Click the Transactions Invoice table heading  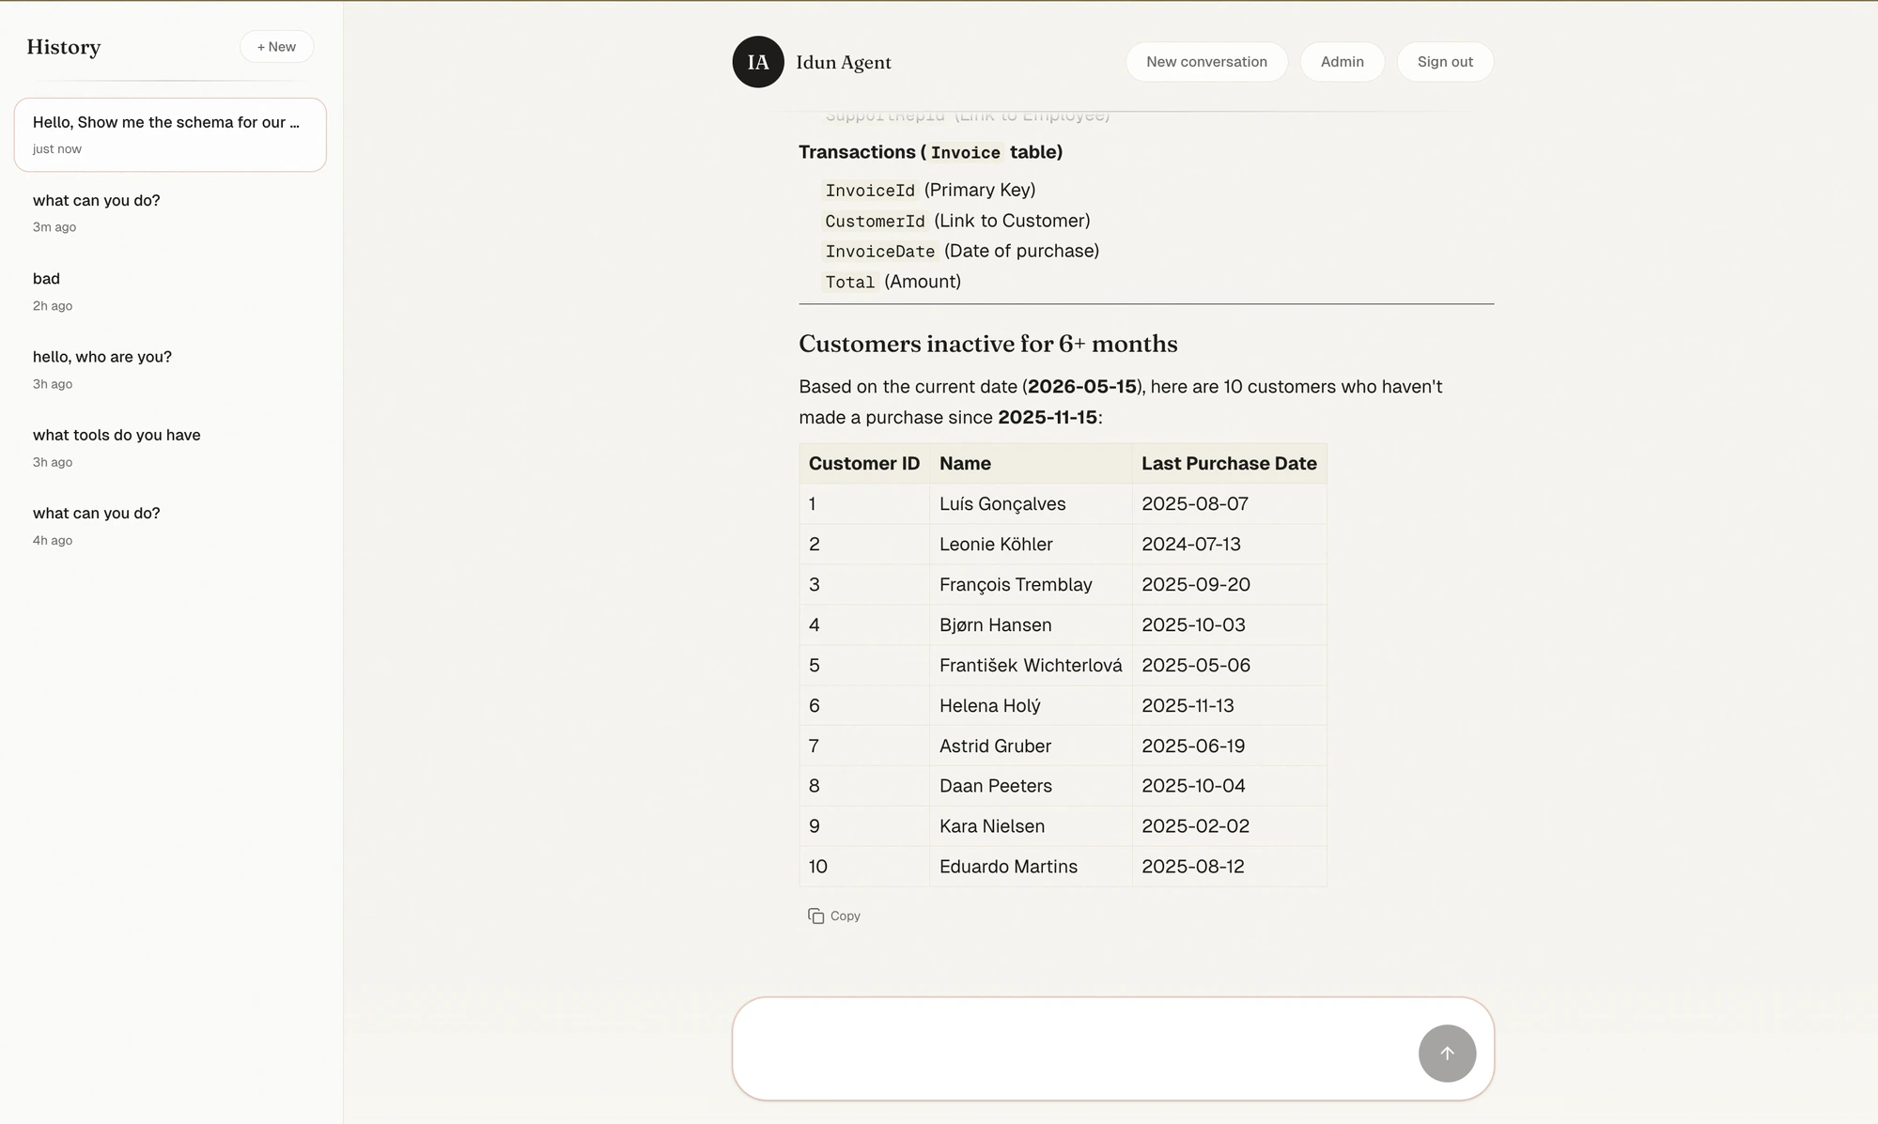pyautogui.click(x=930, y=152)
